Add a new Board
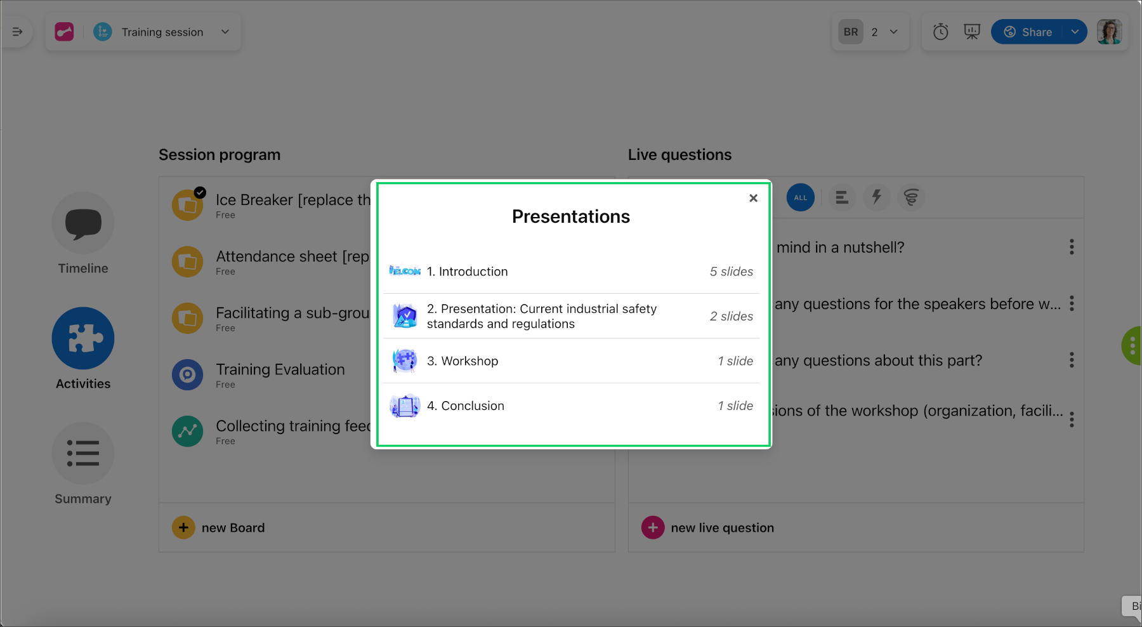This screenshot has height=627, width=1142. pyautogui.click(x=218, y=527)
